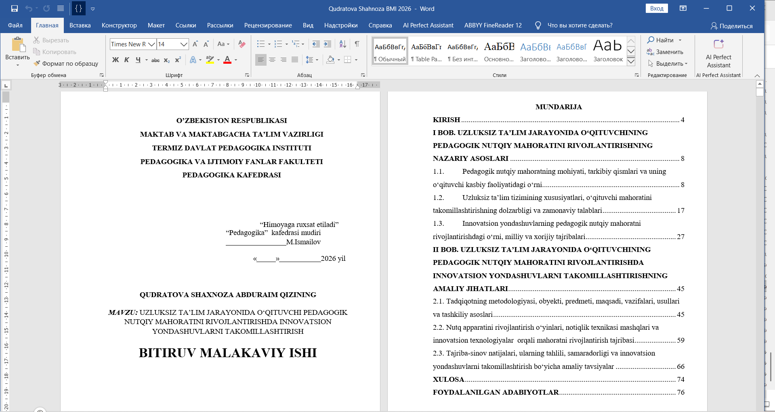This screenshot has width=775, height=412.
Task: Expand the Styles gallery more arrow
Action: pyautogui.click(x=631, y=61)
